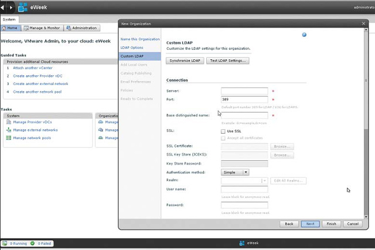Click the Manage Provider vDCs icon

pyautogui.click(x=9, y=122)
